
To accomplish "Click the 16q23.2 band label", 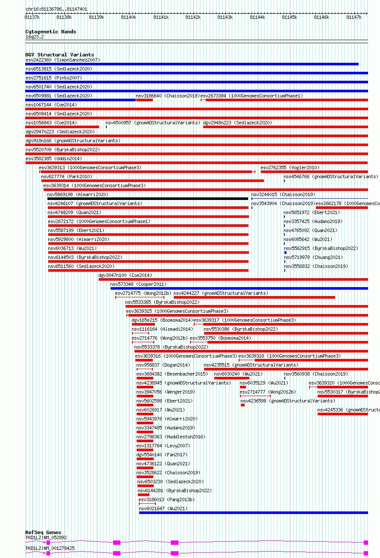I will tap(35, 37).
